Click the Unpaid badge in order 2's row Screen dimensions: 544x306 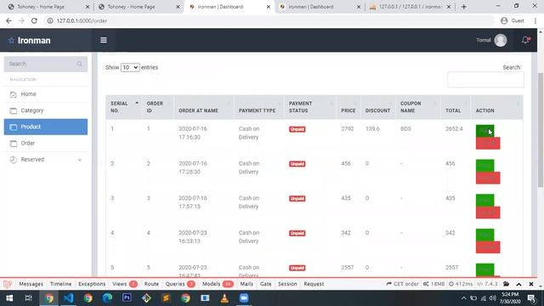[x=297, y=164]
